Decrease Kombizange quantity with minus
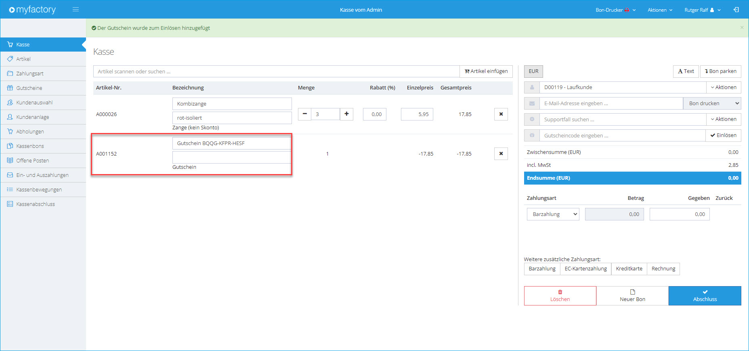Image resolution: width=749 pixels, height=351 pixels. click(305, 114)
